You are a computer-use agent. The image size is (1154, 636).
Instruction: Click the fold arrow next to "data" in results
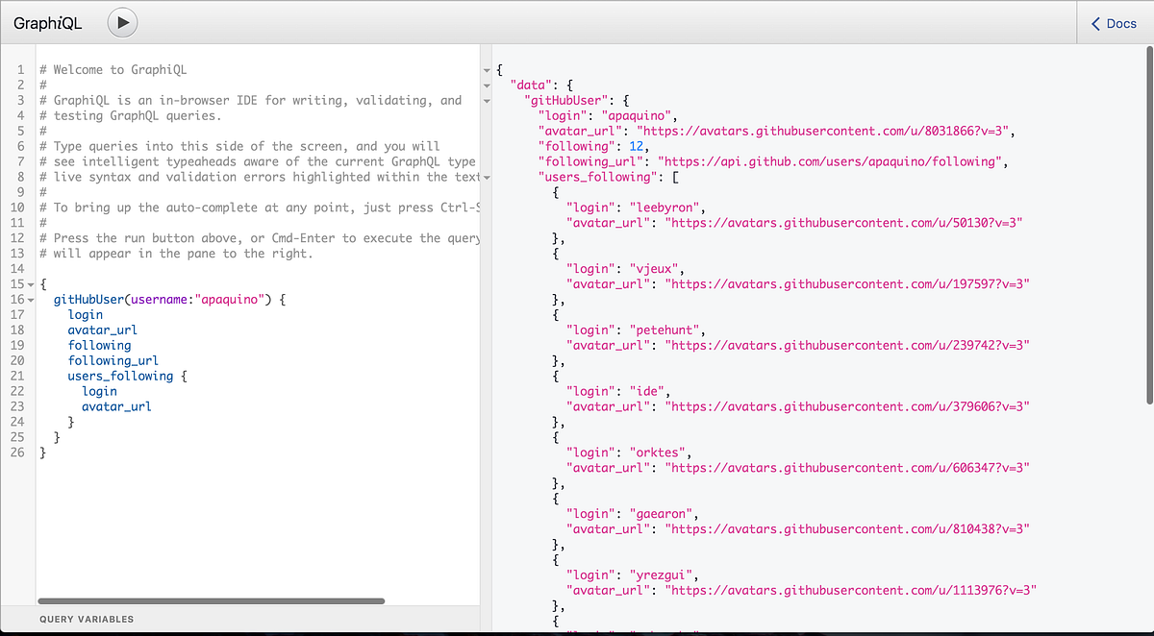(488, 85)
